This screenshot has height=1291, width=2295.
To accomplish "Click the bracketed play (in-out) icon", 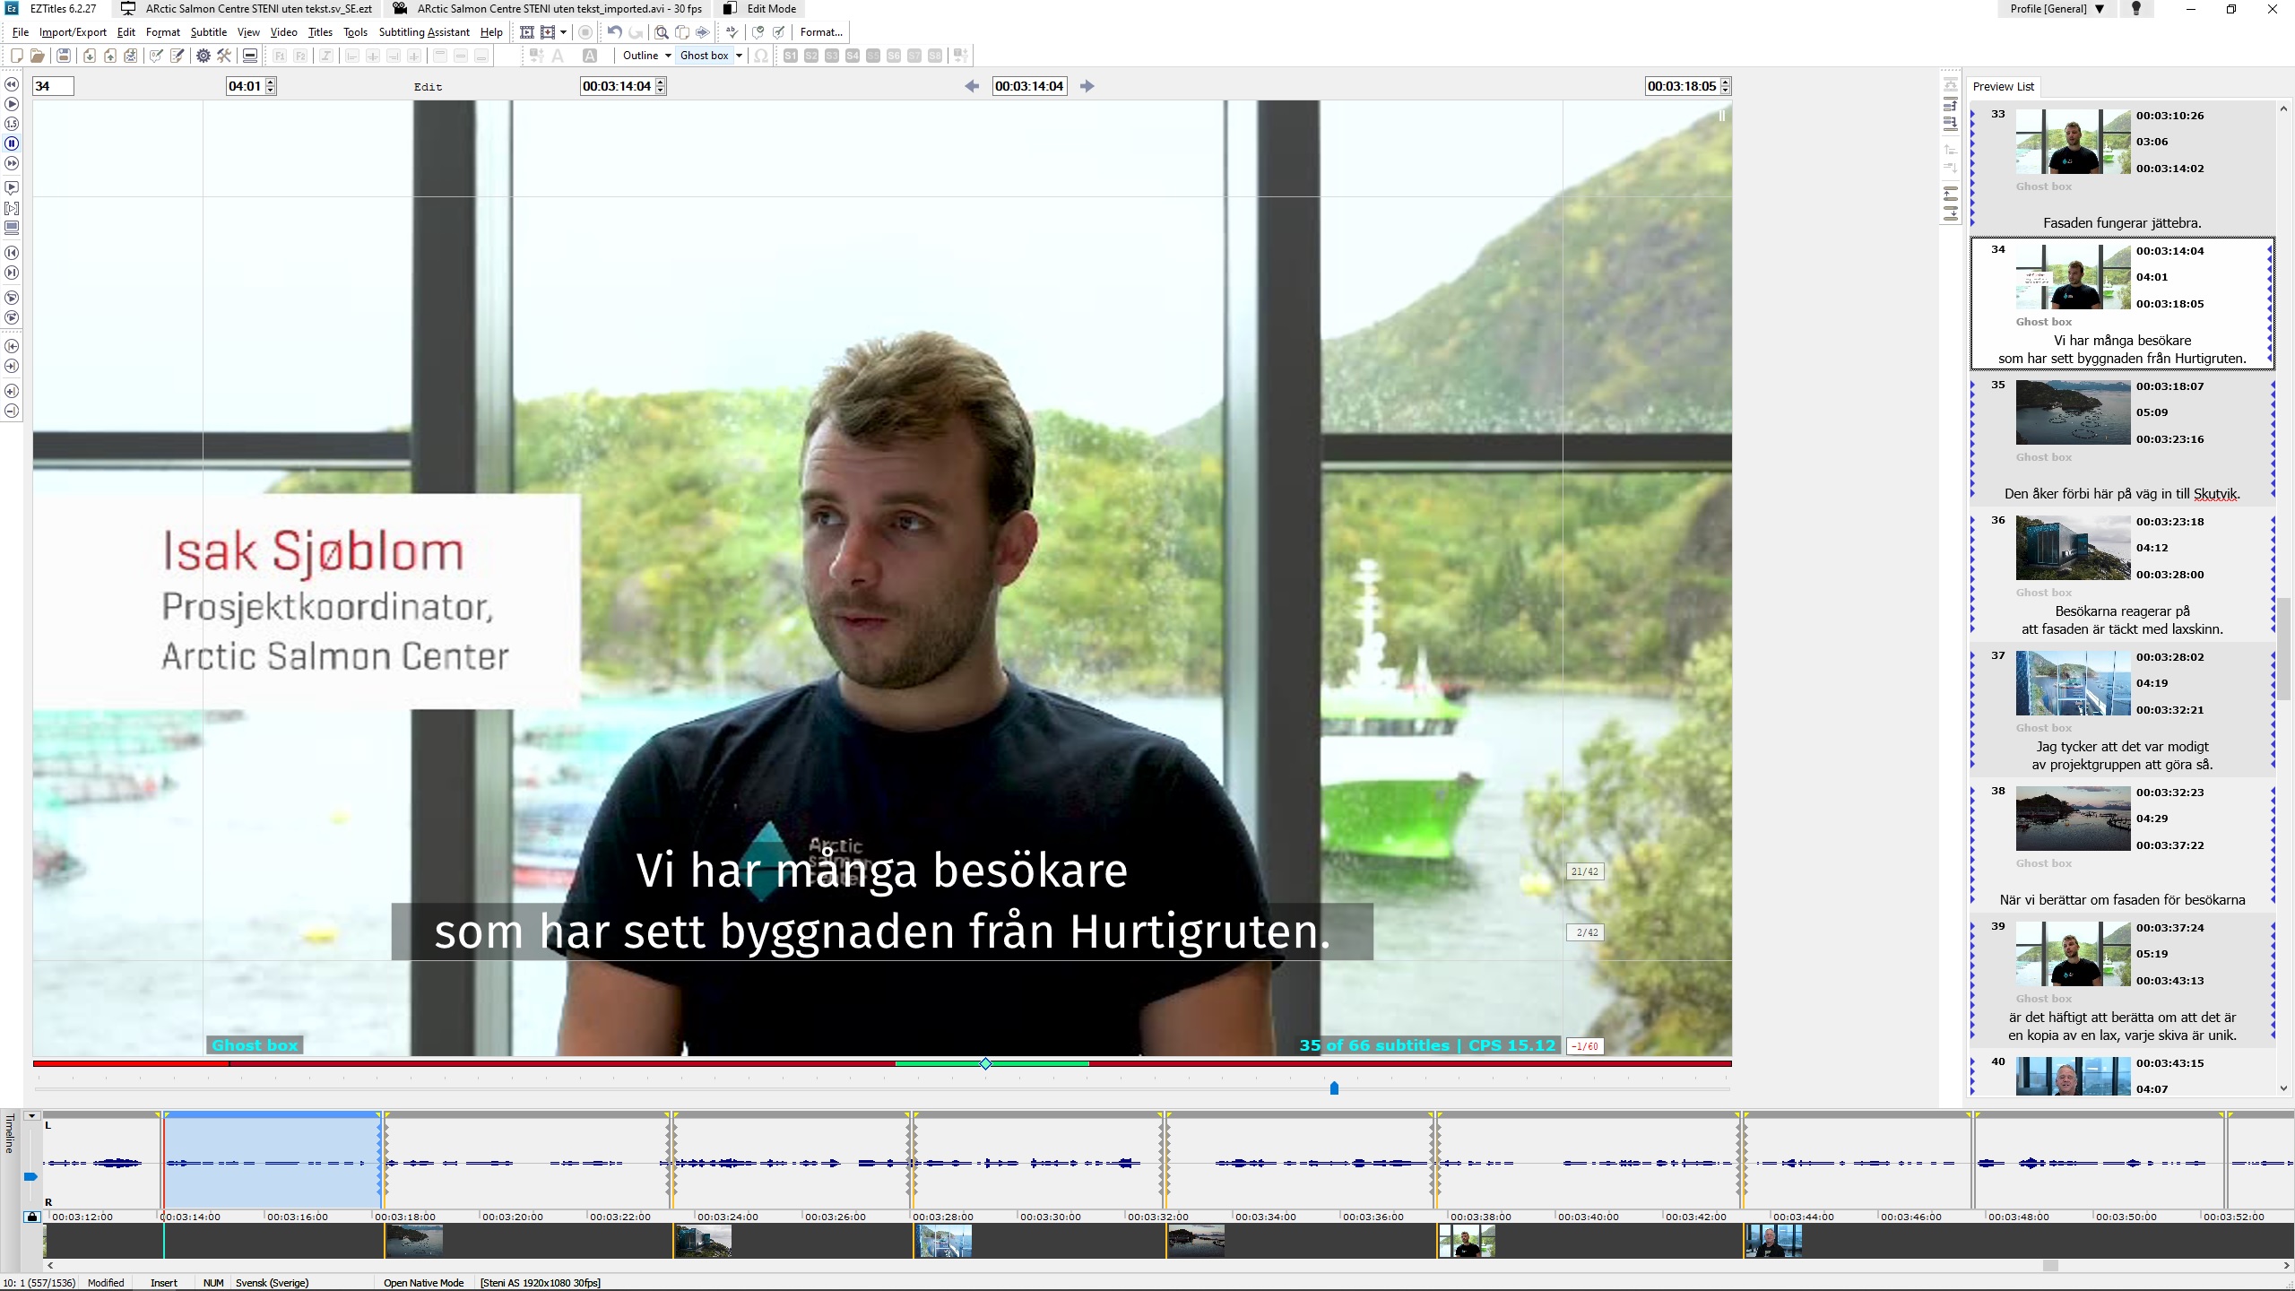I will tap(12, 208).
